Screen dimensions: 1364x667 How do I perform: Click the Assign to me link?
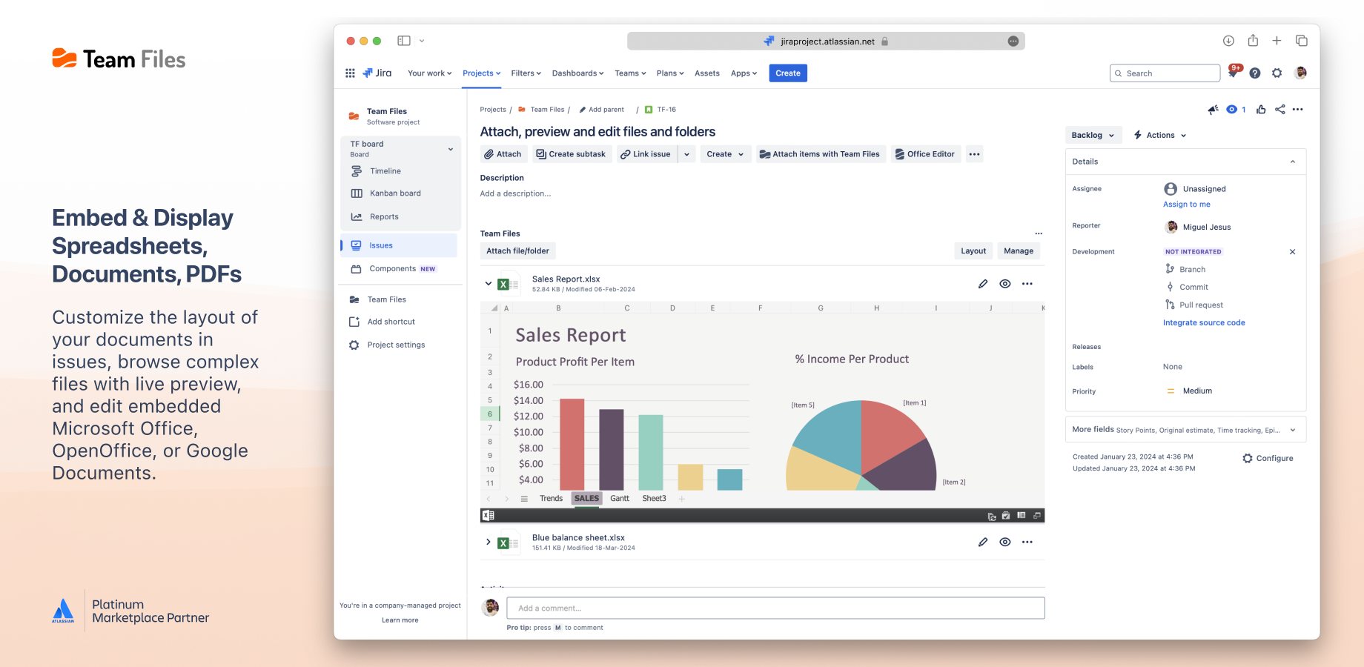pyautogui.click(x=1186, y=205)
